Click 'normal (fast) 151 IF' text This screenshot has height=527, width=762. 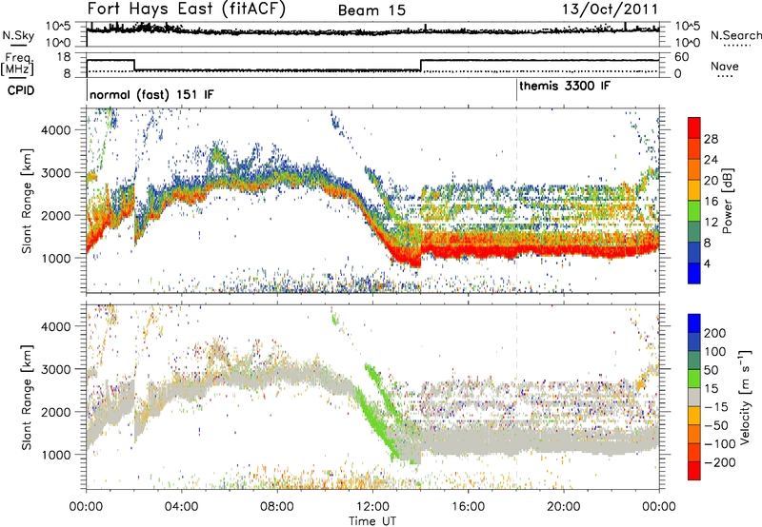pyautogui.click(x=151, y=94)
